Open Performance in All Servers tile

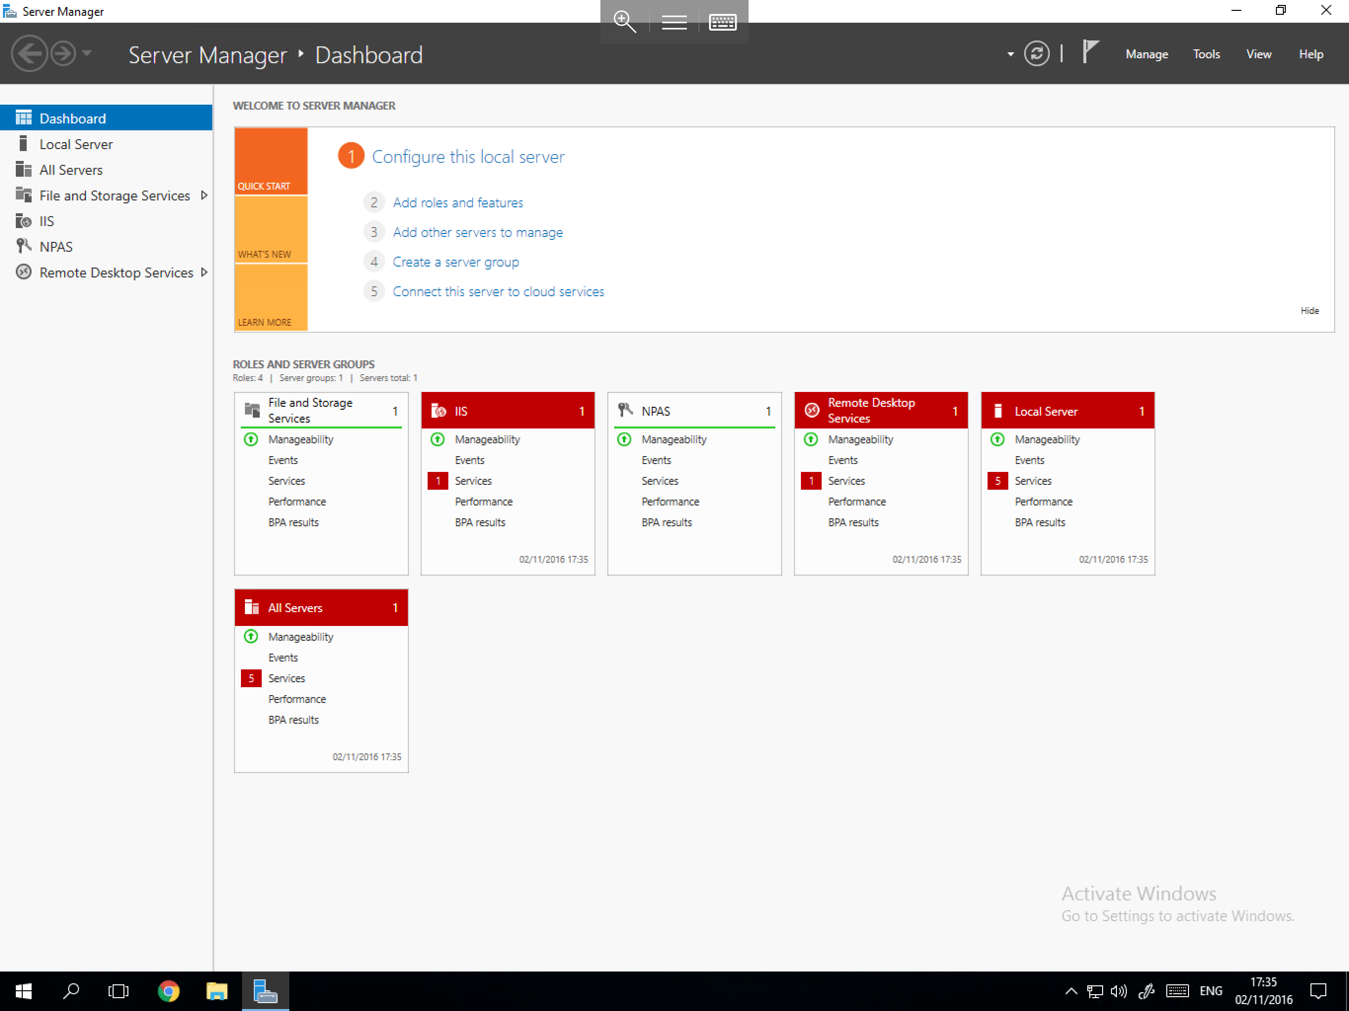[x=297, y=699]
